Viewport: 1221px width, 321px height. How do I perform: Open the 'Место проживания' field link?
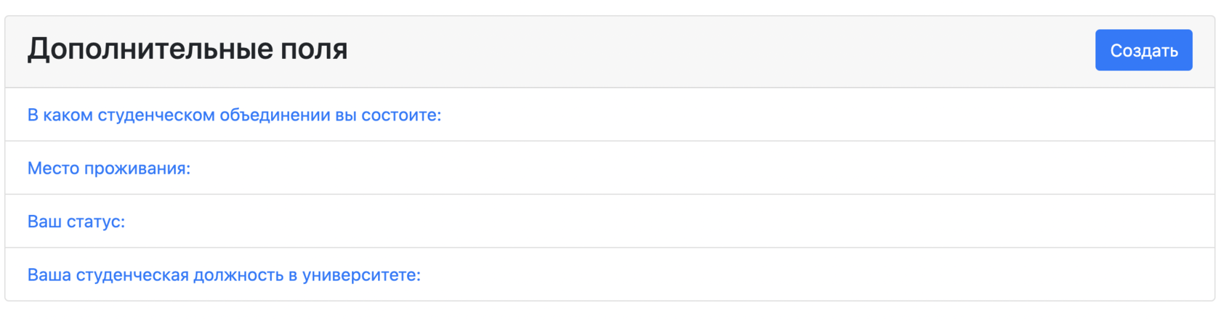tap(108, 168)
